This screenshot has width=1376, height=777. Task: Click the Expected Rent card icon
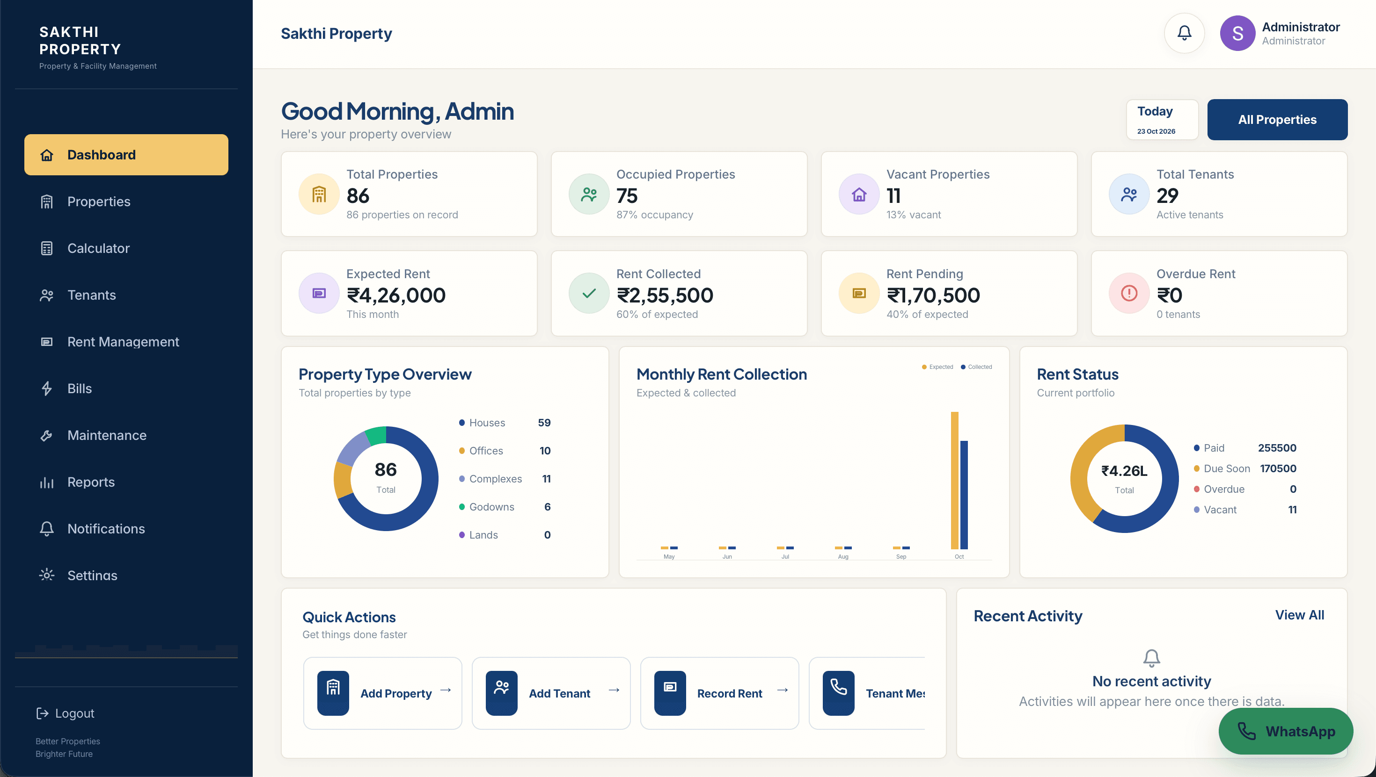319,294
